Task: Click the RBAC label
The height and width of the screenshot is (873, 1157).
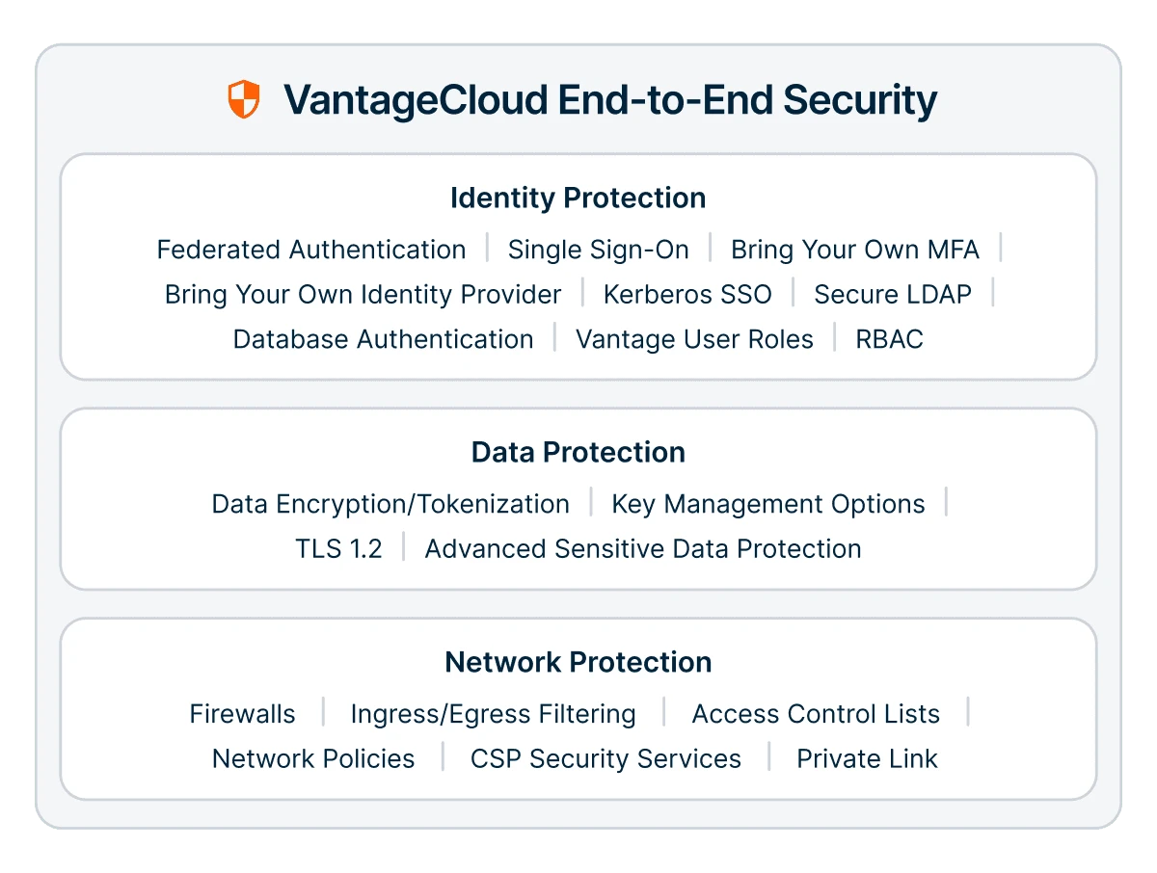Action: click(x=890, y=339)
